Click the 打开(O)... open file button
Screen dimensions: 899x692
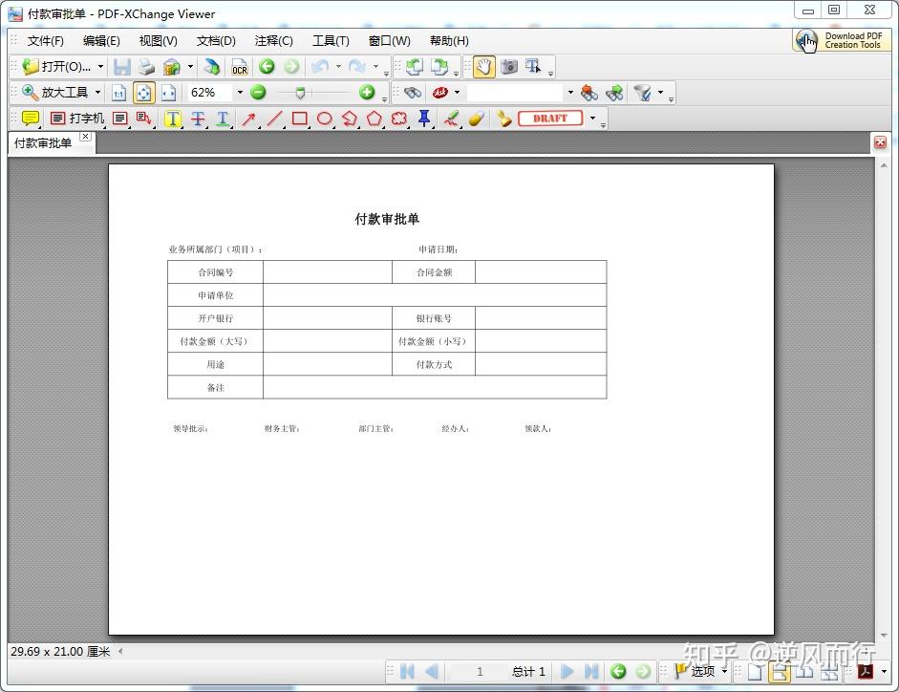[56, 67]
